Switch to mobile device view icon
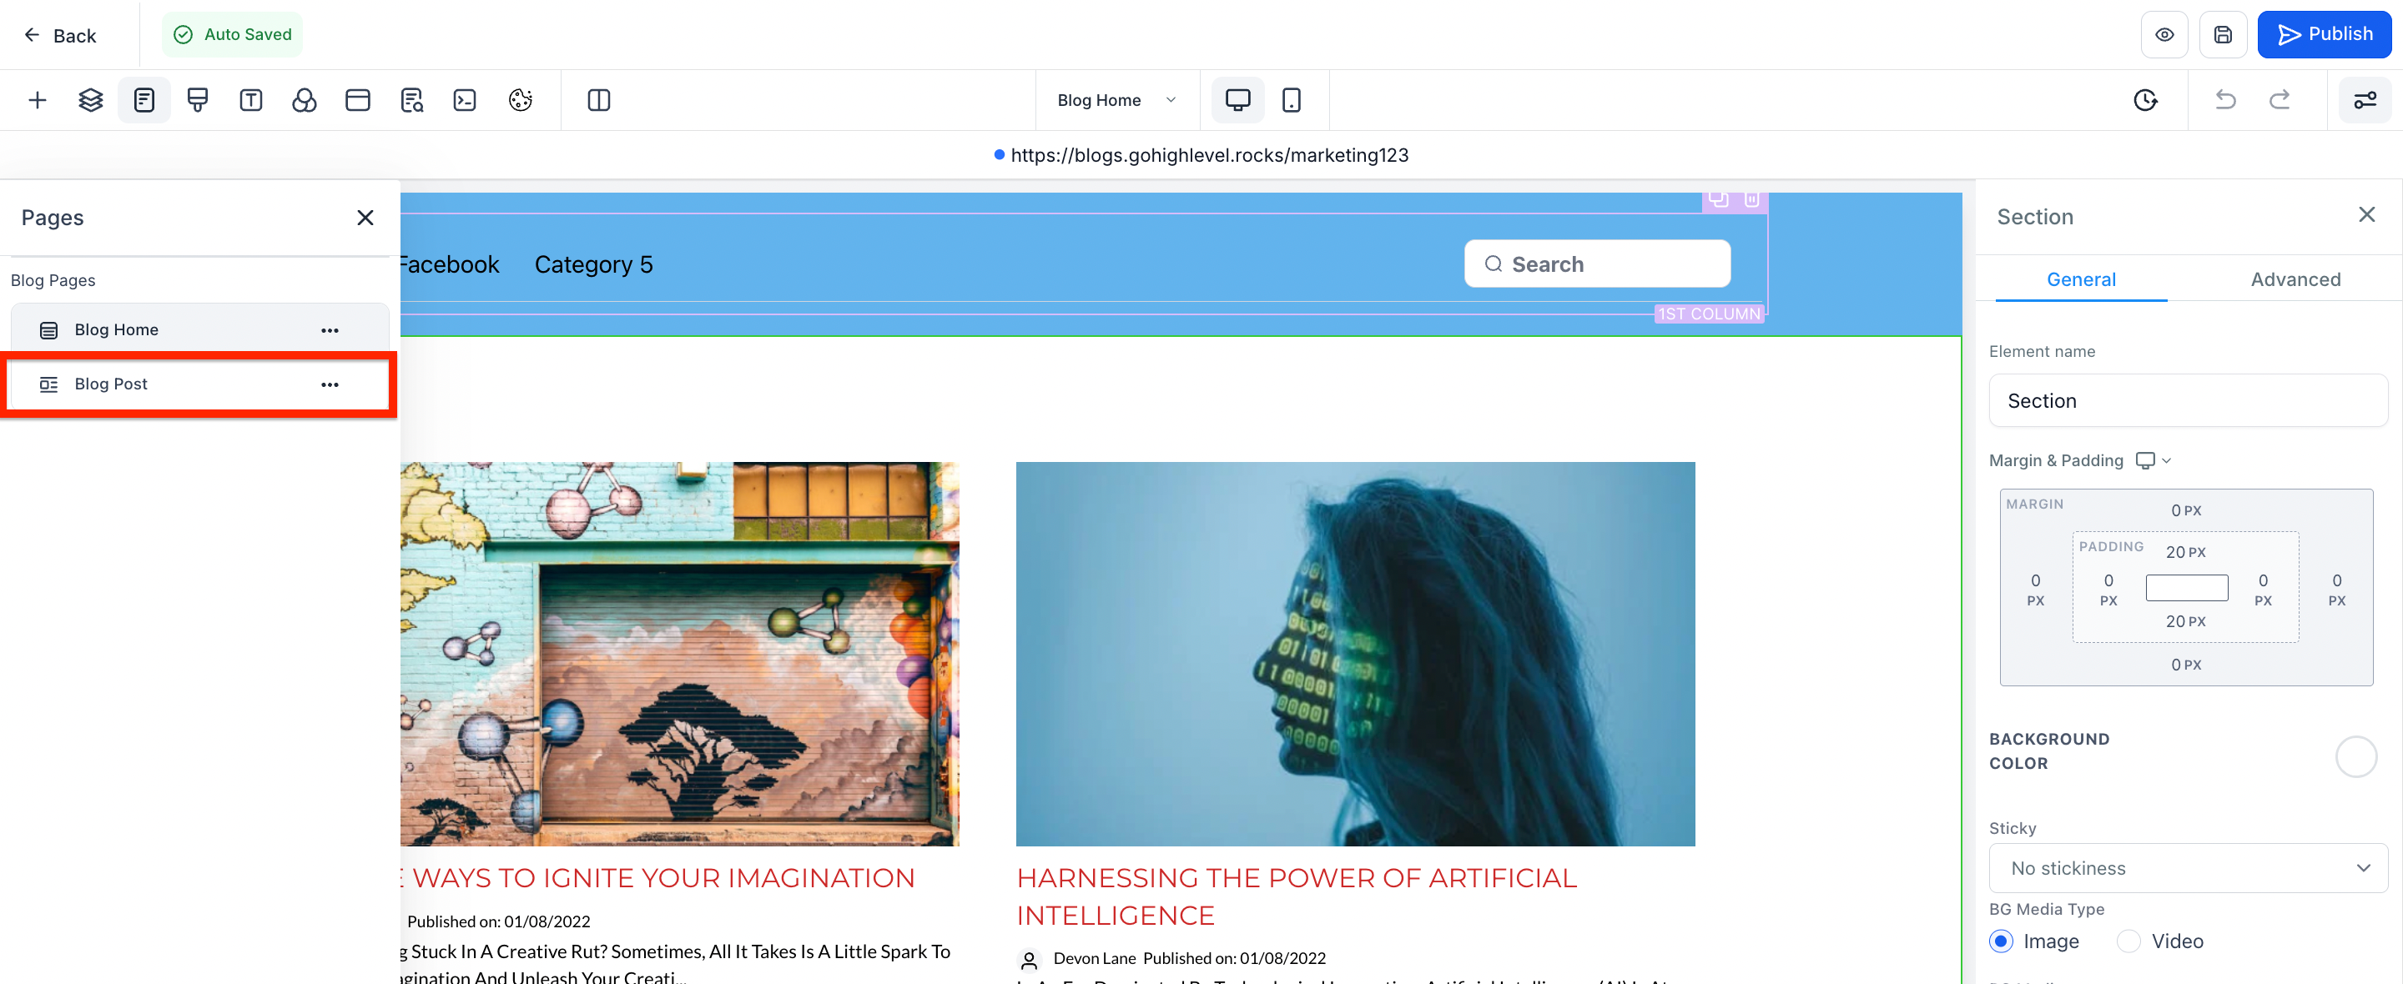The height and width of the screenshot is (984, 2403). (1291, 100)
